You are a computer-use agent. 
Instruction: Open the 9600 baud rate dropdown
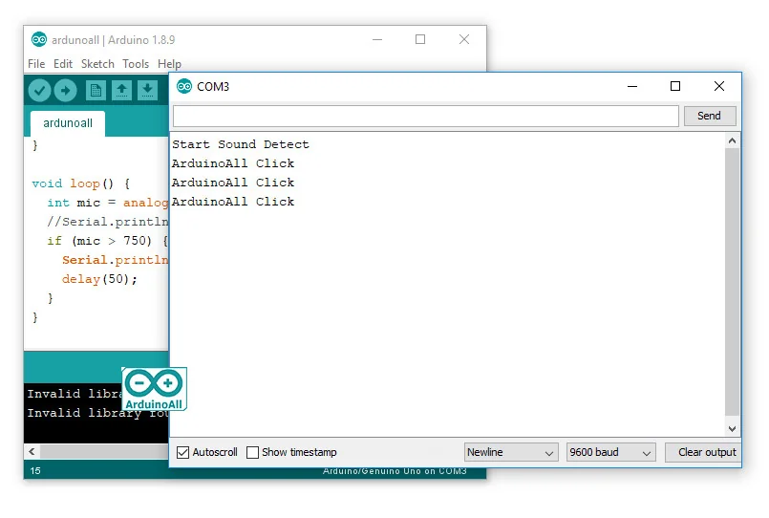point(611,452)
